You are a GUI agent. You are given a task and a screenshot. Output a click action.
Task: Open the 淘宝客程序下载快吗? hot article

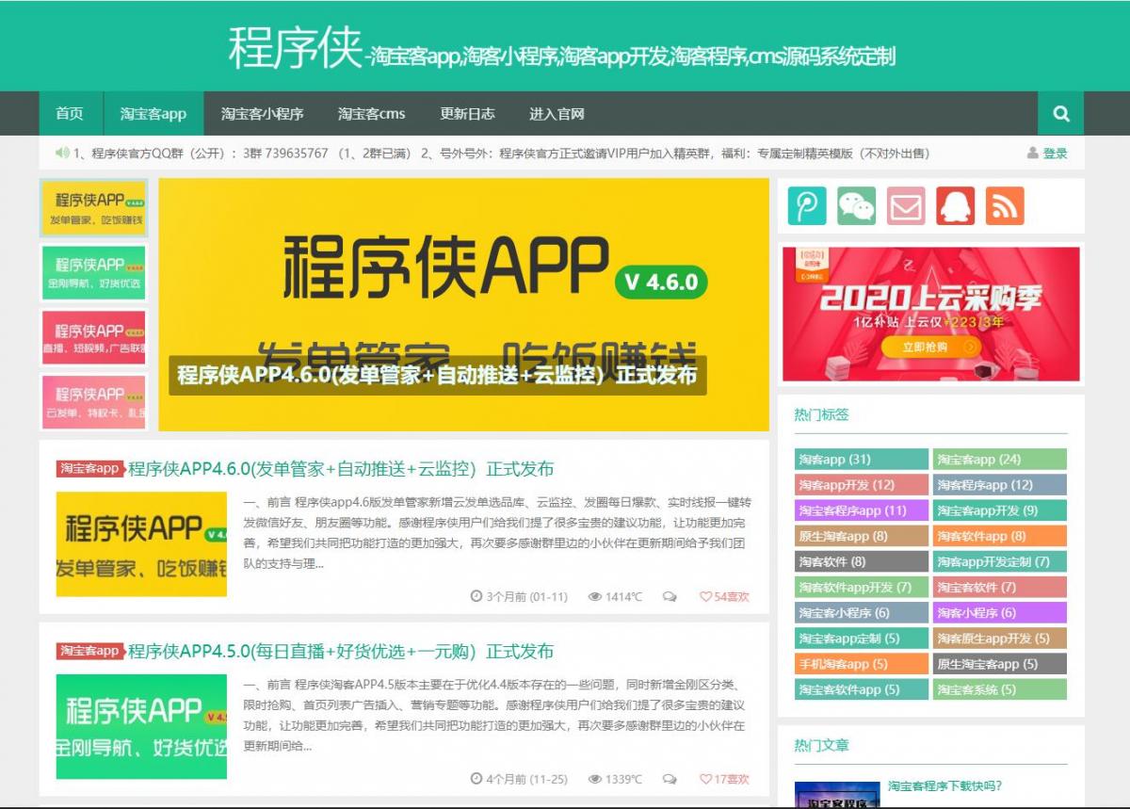(x=944, y=785)
